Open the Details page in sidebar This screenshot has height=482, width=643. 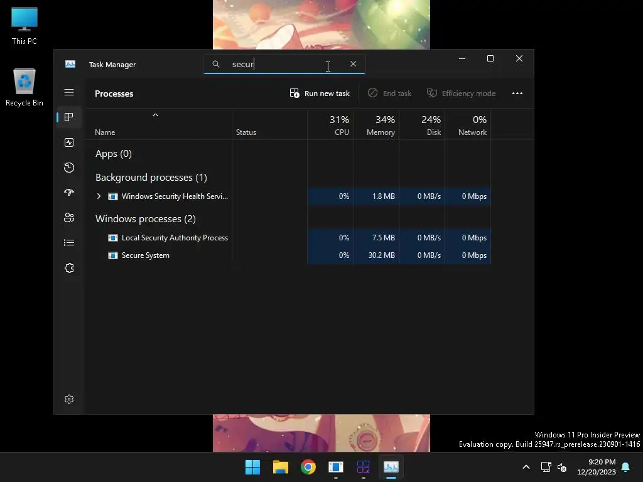69,243
